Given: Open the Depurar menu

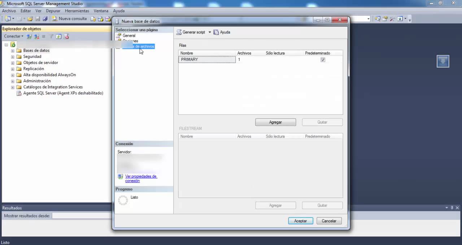Looking at the screenshot, I should (x=53, y=11).
